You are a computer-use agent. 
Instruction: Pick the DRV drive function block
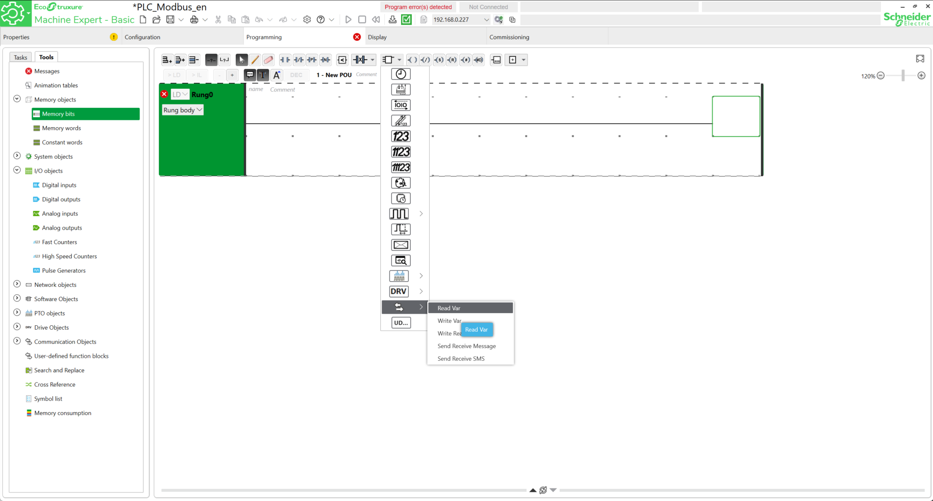click(x=399, y=291)
